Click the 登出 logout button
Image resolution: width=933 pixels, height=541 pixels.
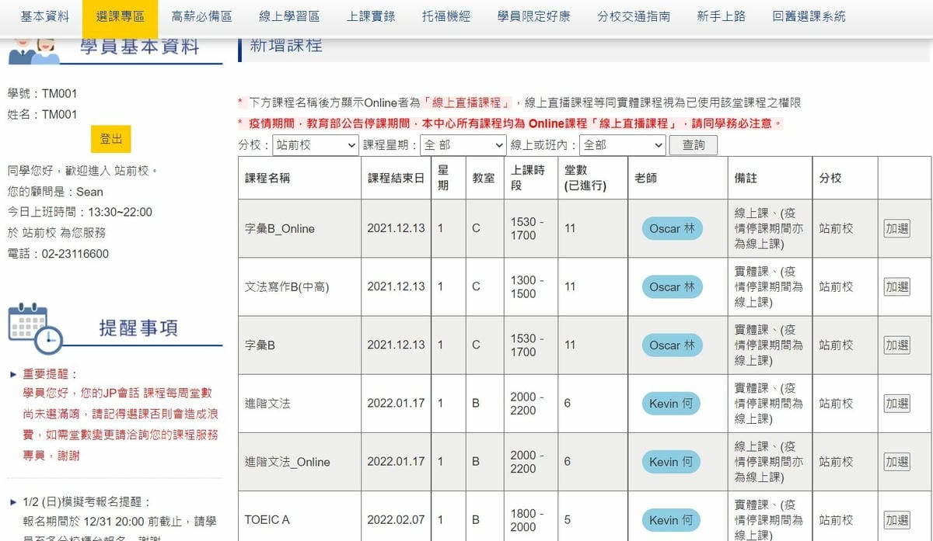(111, 139)
